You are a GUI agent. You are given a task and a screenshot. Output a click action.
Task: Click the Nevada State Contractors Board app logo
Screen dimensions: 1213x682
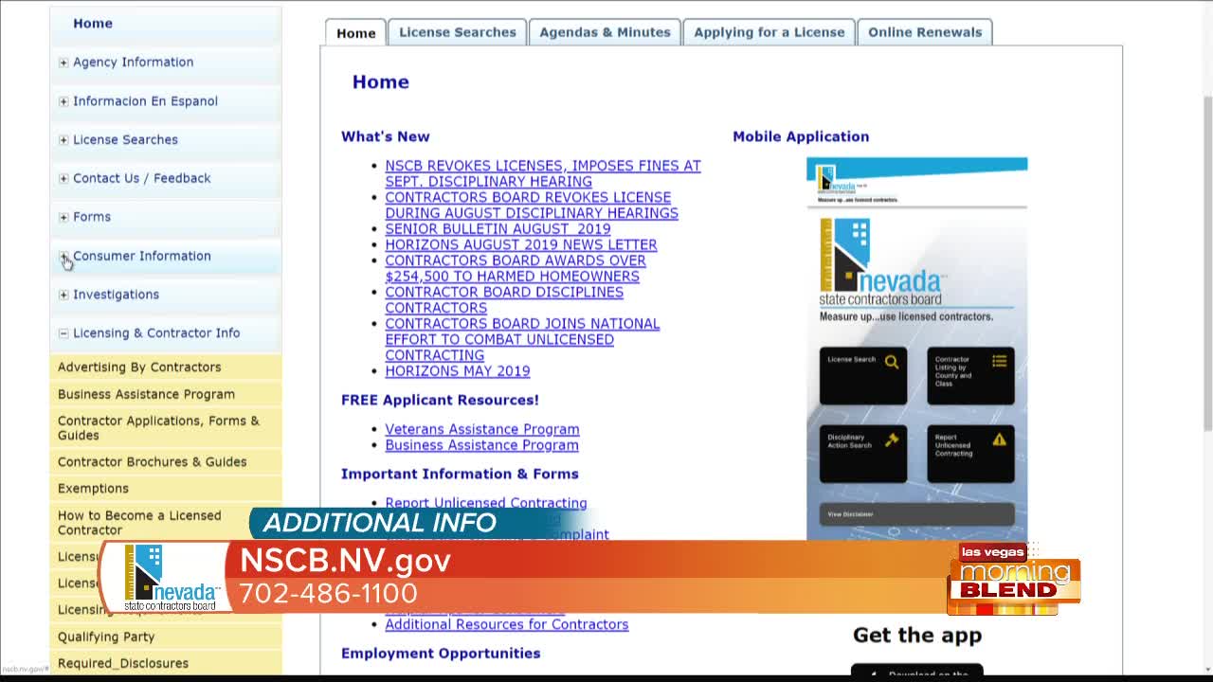point(882,263)
